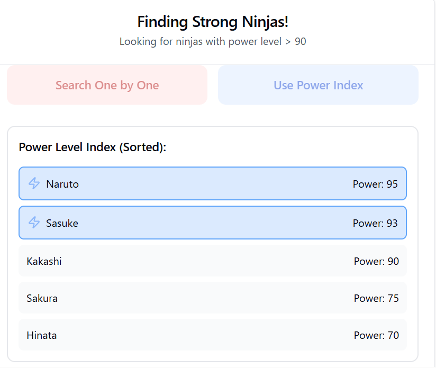Click Sakura's Power: 75 value
The width and height of the screenshot is (436, 369).
pyautogui.click(x=376, y=298)
